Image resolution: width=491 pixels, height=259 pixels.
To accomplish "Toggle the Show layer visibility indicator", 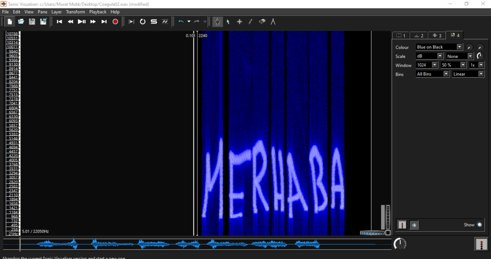I will [x=479, y=225].
